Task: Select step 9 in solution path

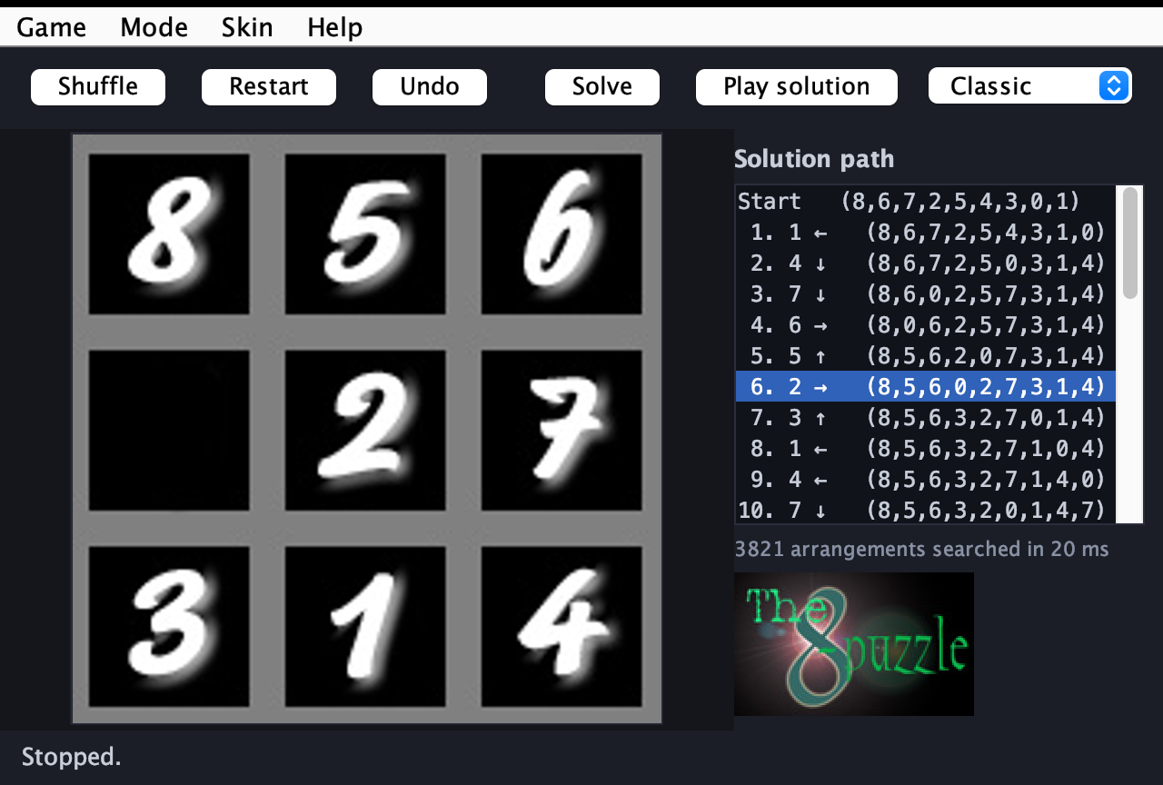Action: [926, 480]
